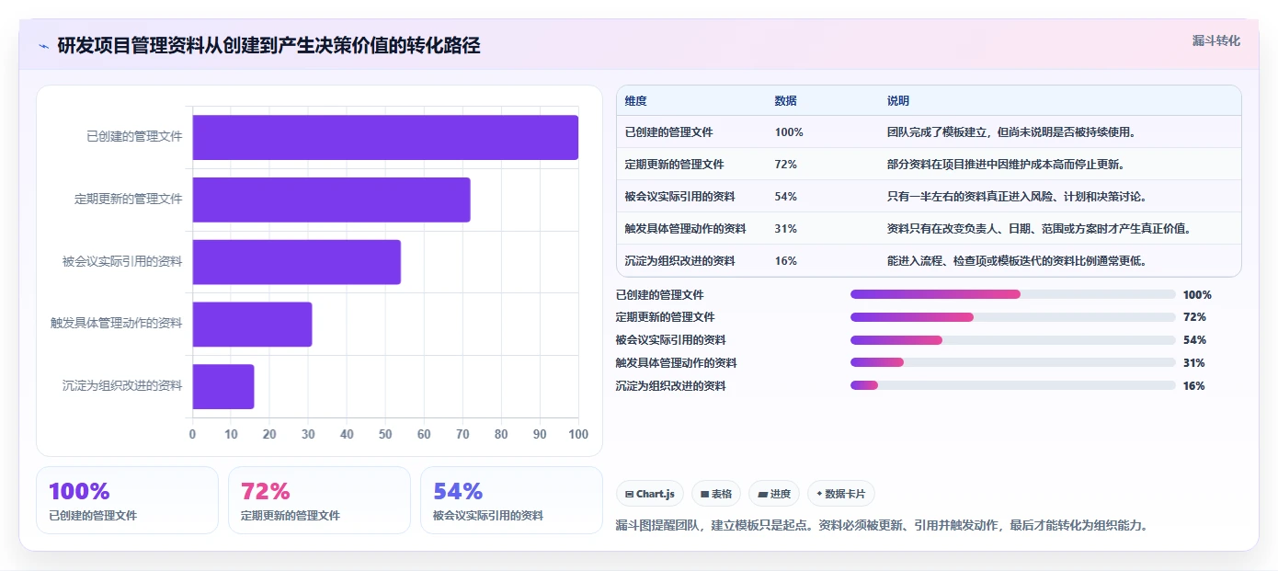This screenshot has height=571, width=1278.
Task: Click the 被会议实际引用的资料 chart bar
Action: (296, 262)
